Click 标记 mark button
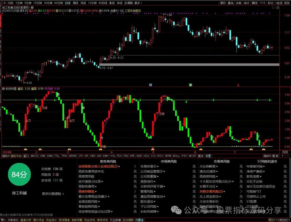 271,3
